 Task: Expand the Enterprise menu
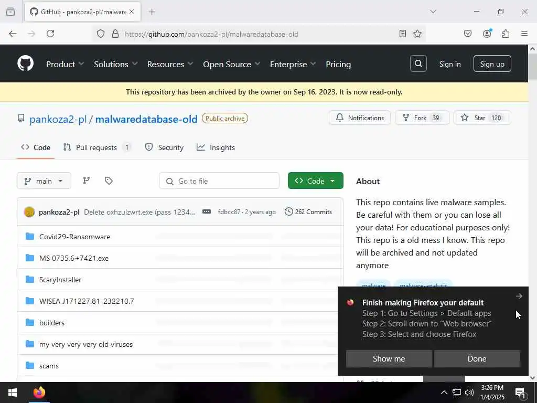(x=293, y=64)
